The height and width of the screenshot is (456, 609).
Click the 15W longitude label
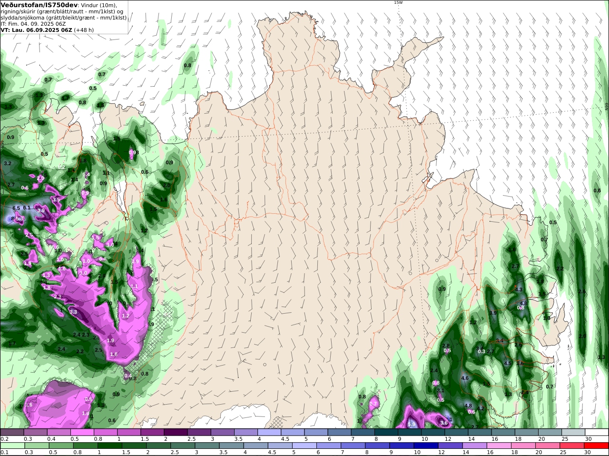click(398, 2)
